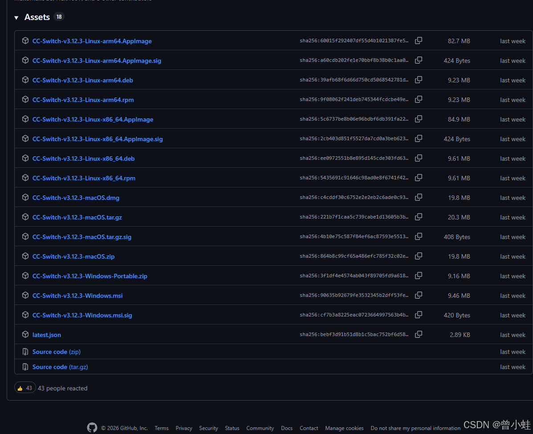The image size is (533, 434).
Task: Click '43 people reacted' text
Action: (62, 388)
